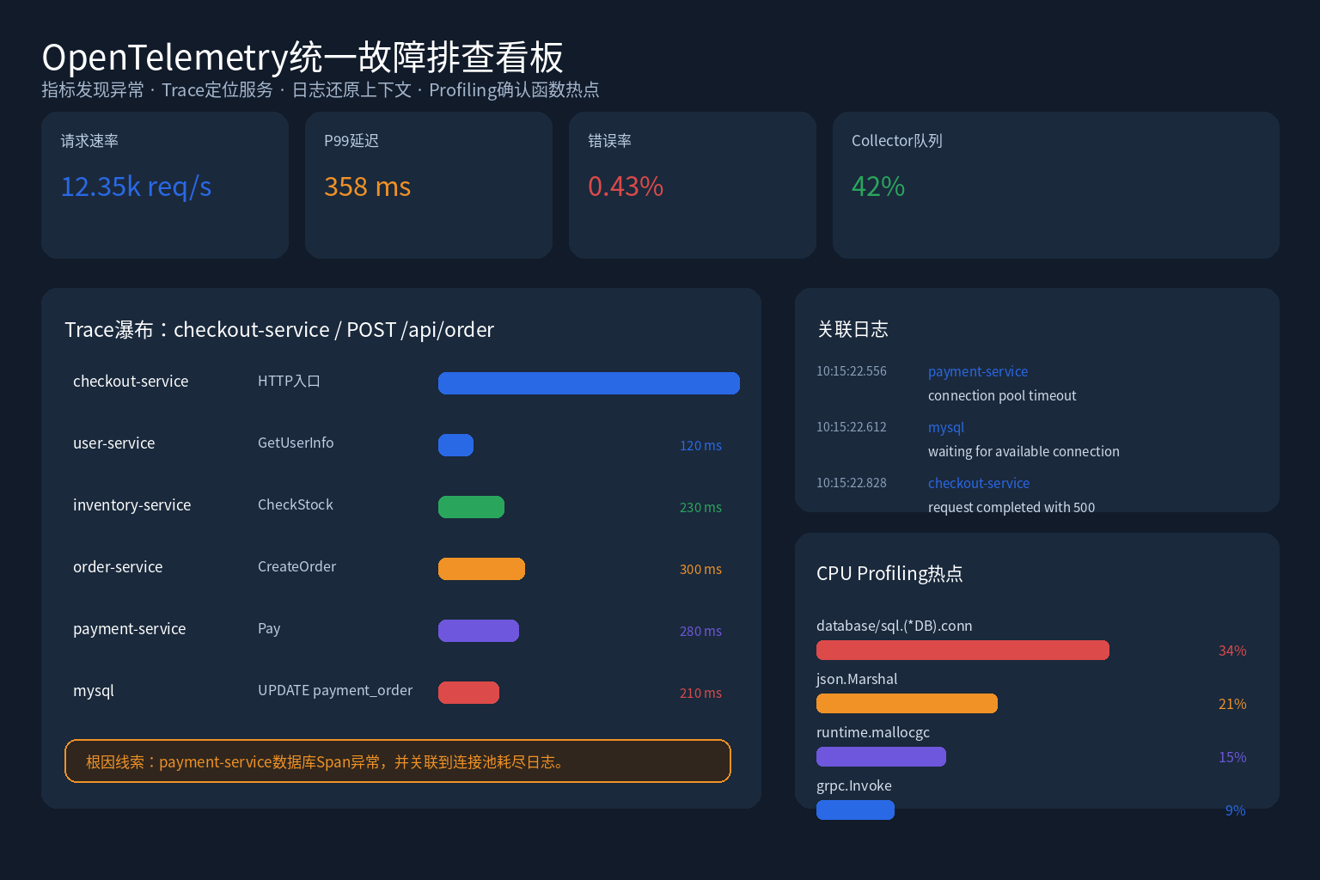Open the payment-service link in 关联日志
This screenshot has height=880, width=1320.
pos(978,371)
